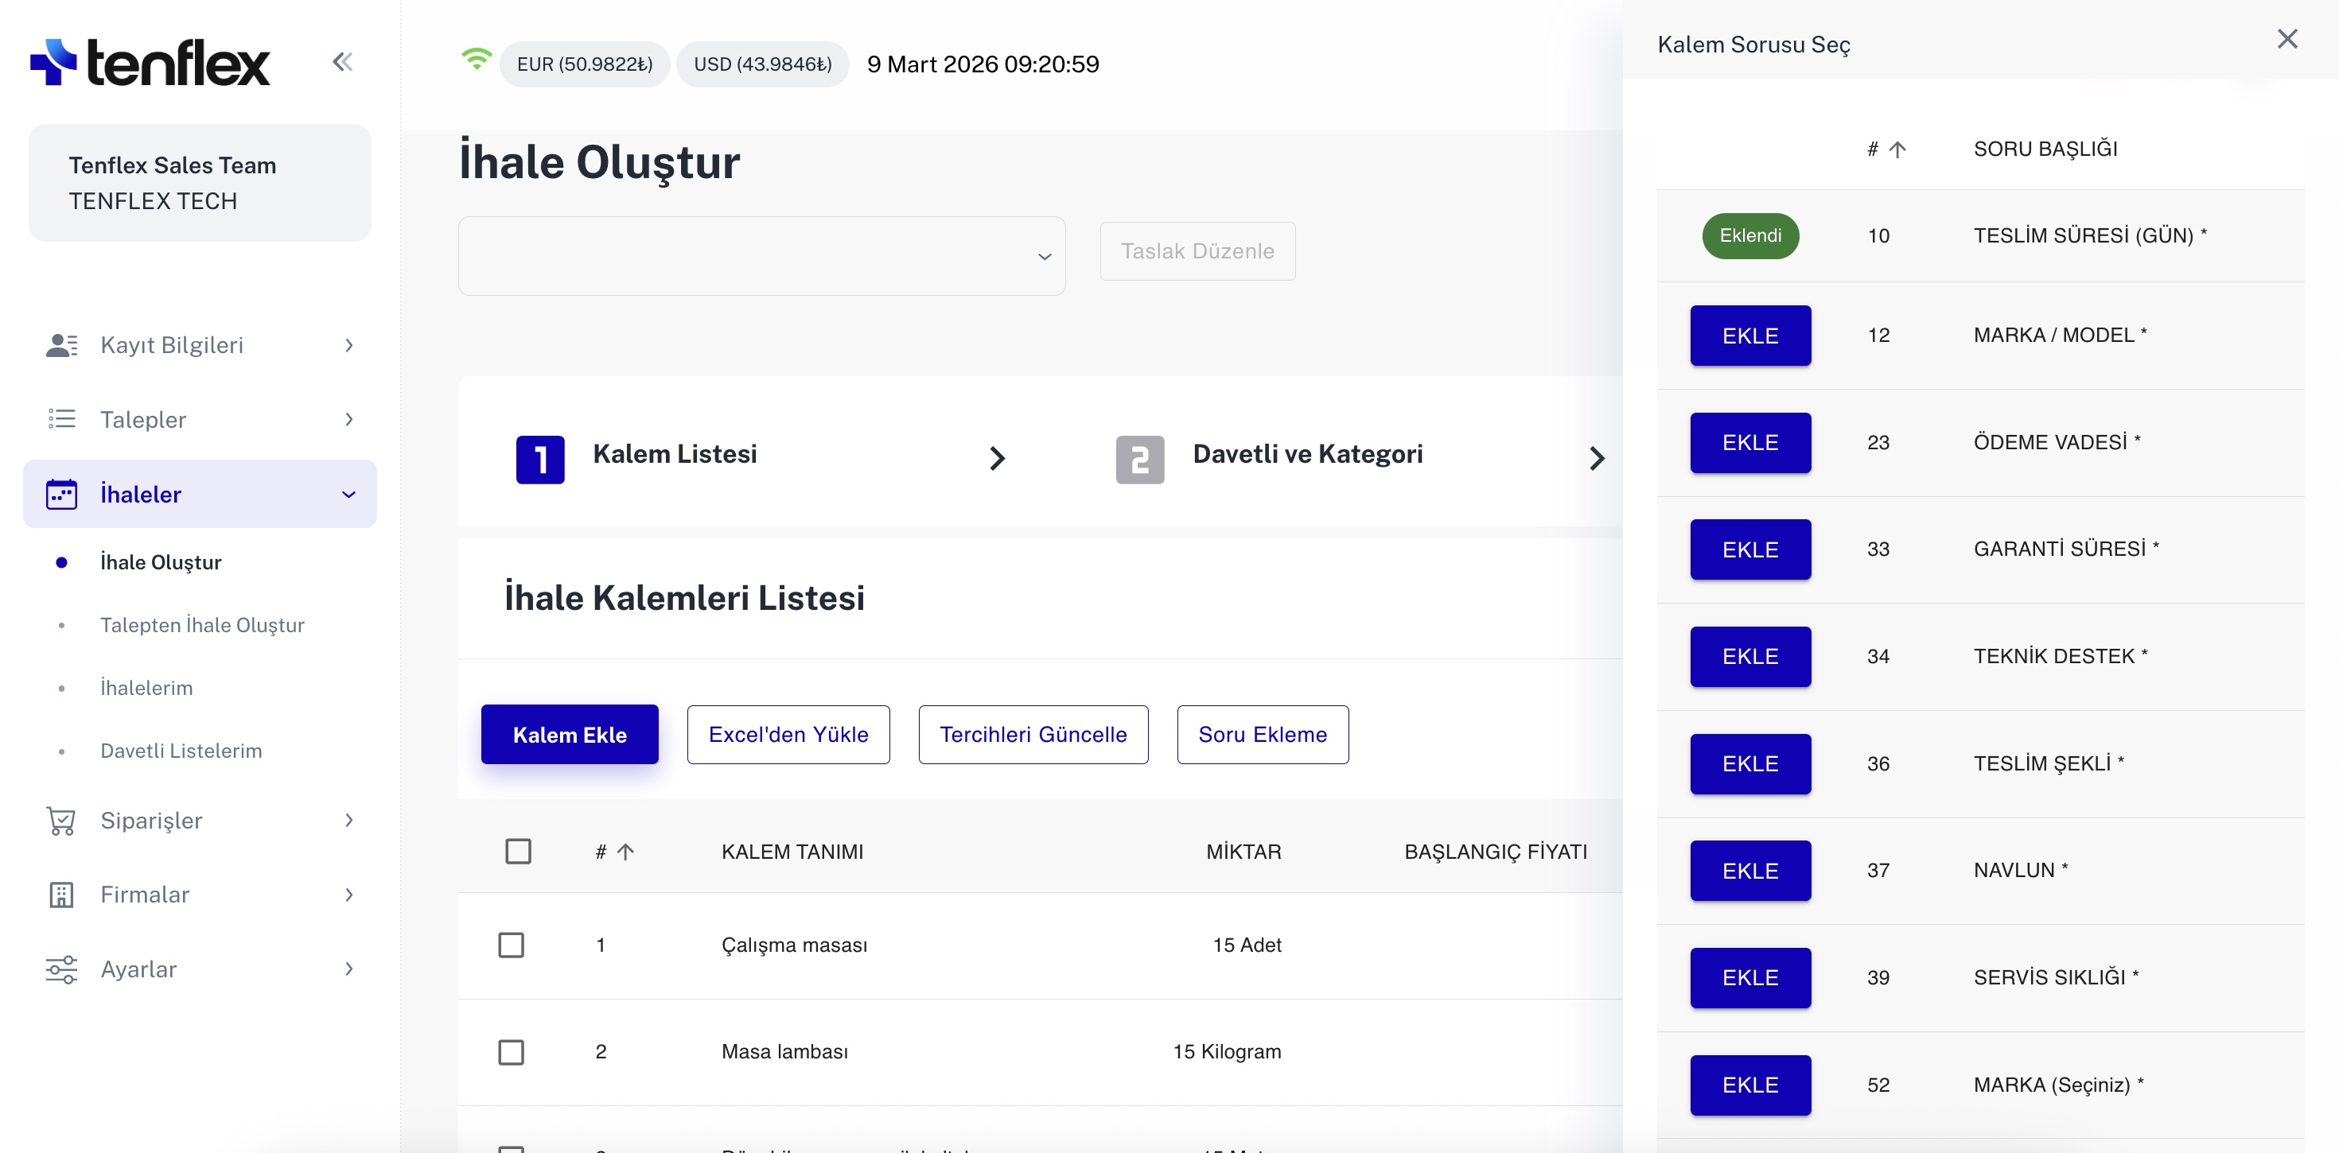This screenshot has height=1153, width=2339.
Task: Click the Tenflex Sales Team account card
Action: click(x=200, y=182)
